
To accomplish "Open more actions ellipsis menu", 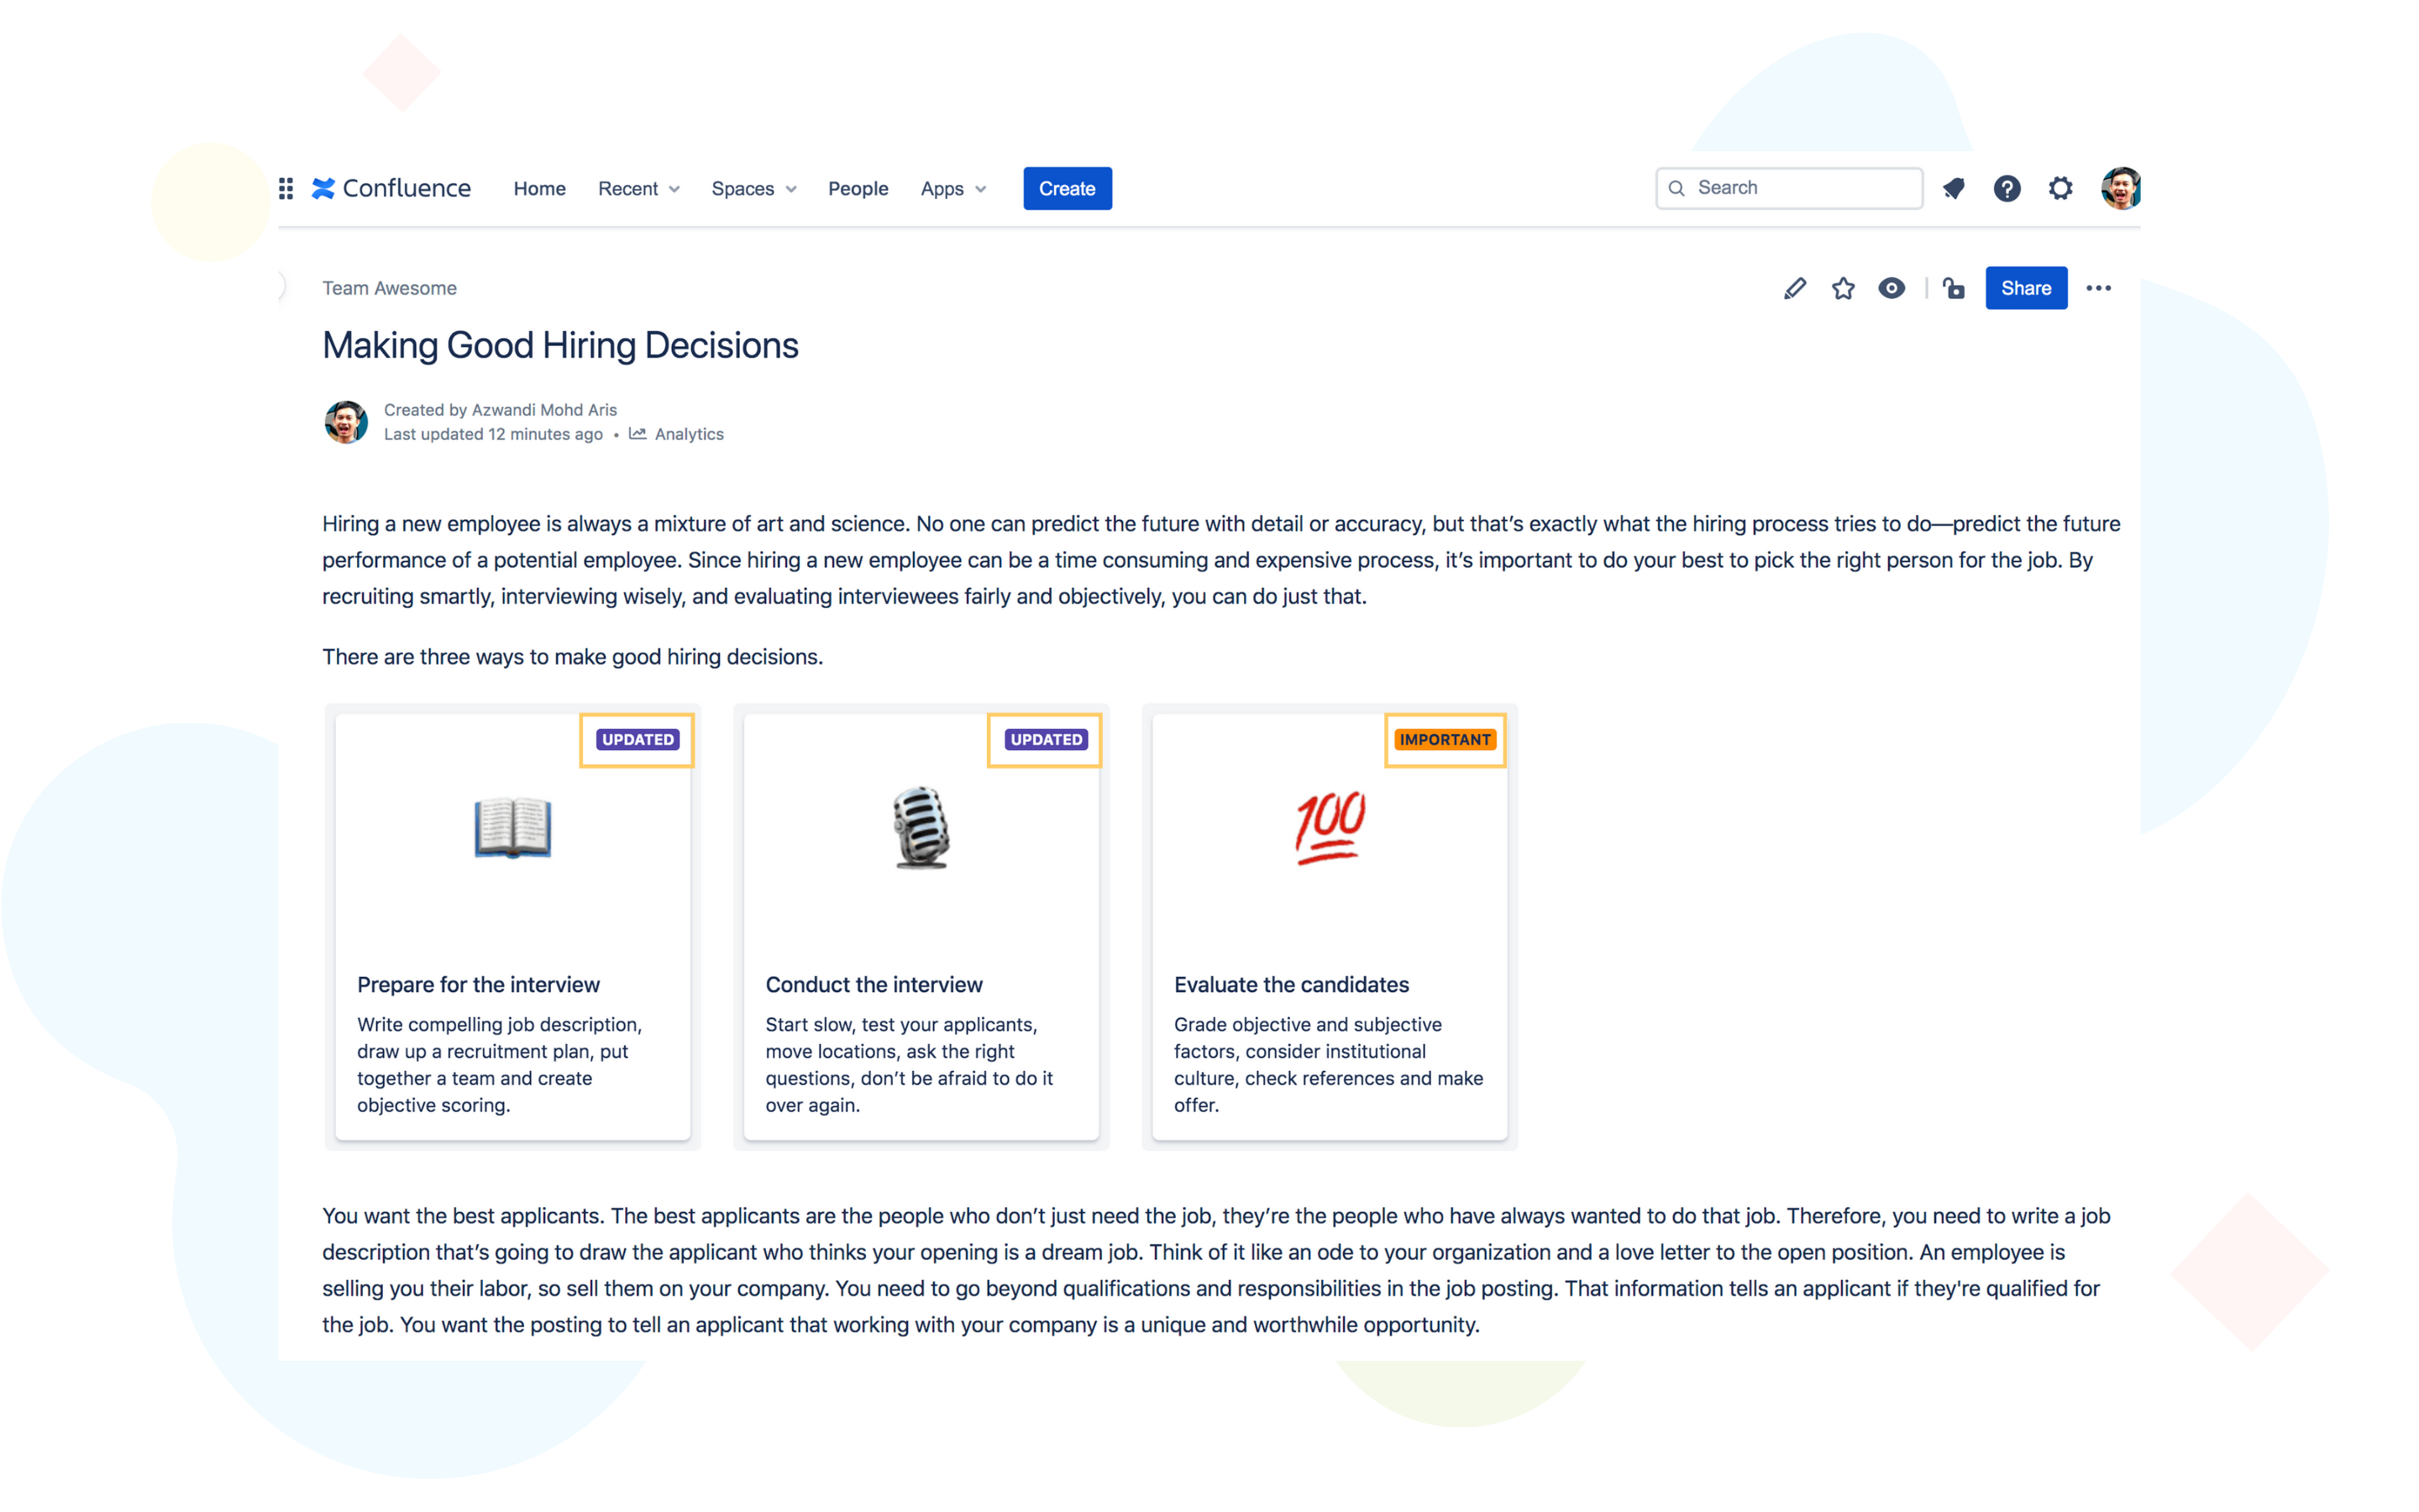I will coord(2098,288).
